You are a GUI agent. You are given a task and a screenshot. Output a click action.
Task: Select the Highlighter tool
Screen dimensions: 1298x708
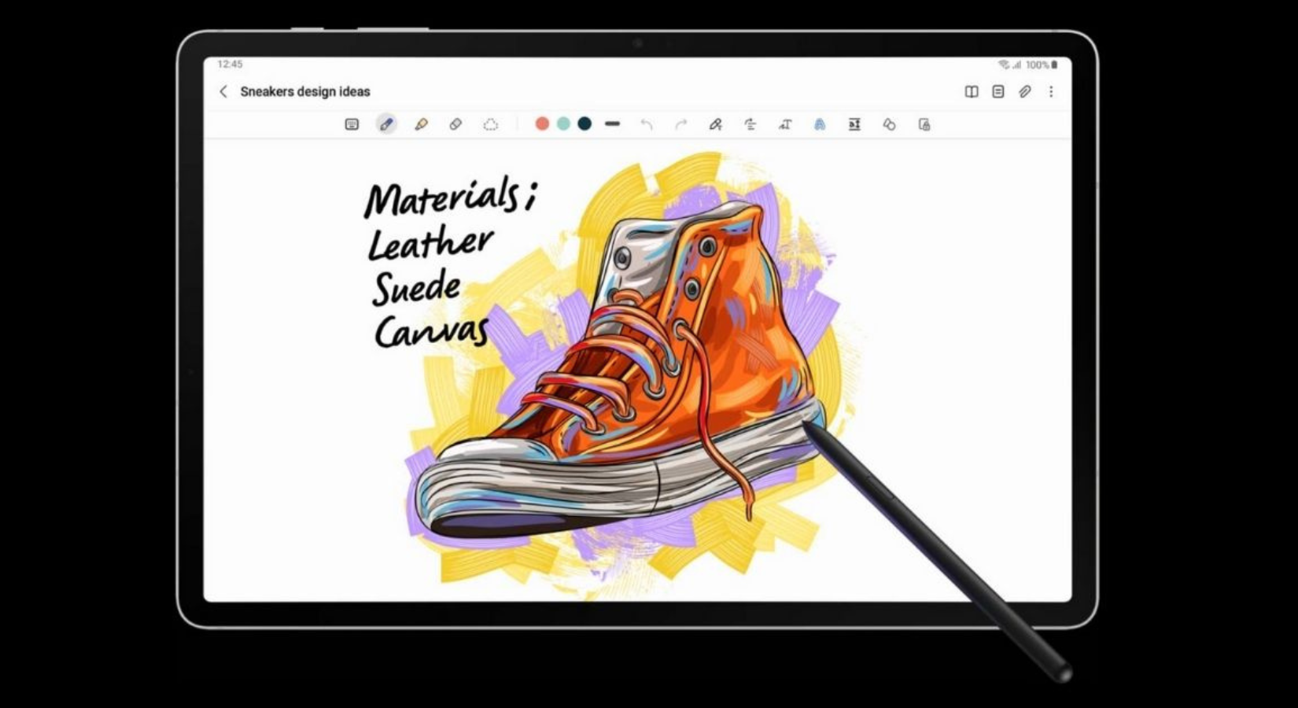coord(421,124)
